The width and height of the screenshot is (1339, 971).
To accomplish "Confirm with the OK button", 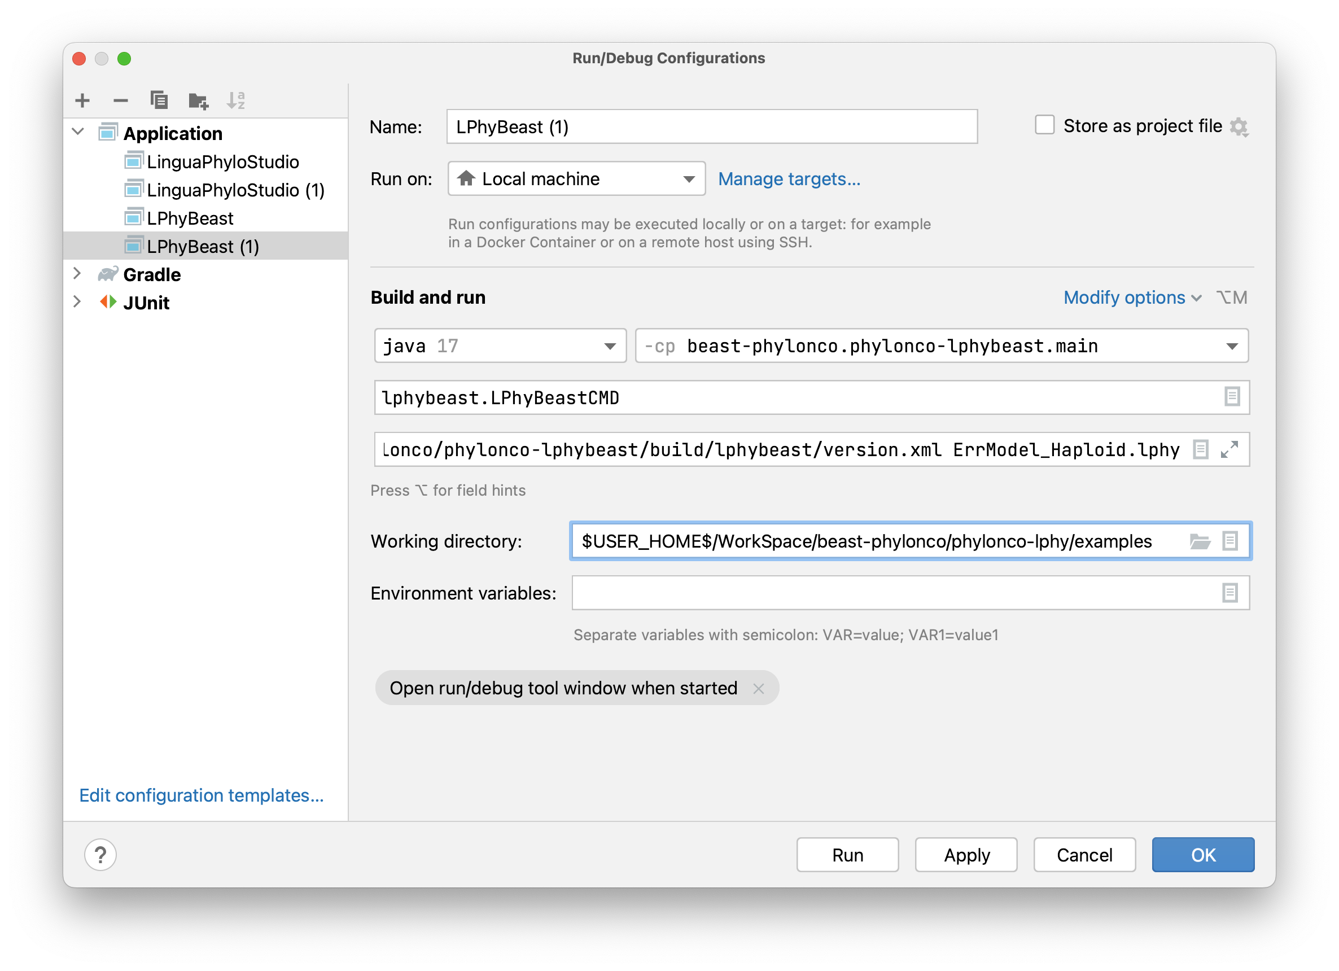I will 1203,855.
